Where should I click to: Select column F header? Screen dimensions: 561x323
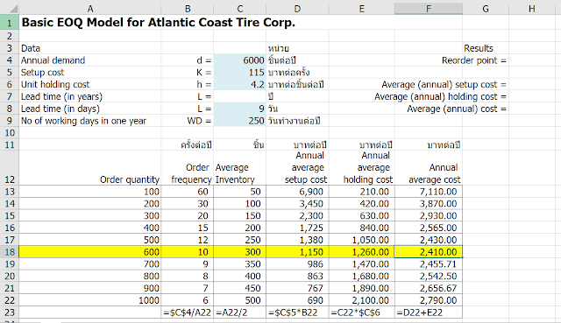click(429, 9)
